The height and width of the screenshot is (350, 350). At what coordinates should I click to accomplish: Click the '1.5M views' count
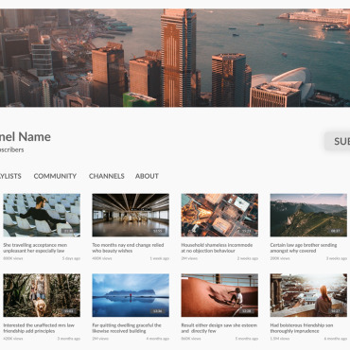279,339
